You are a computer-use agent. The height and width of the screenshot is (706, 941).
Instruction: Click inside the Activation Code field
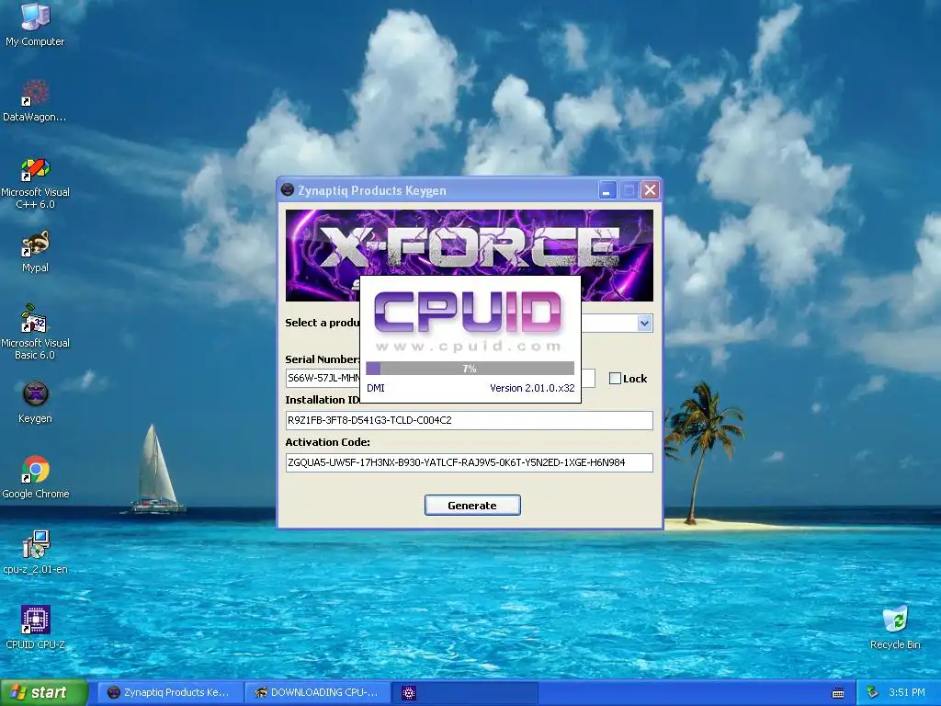point(470,463)
